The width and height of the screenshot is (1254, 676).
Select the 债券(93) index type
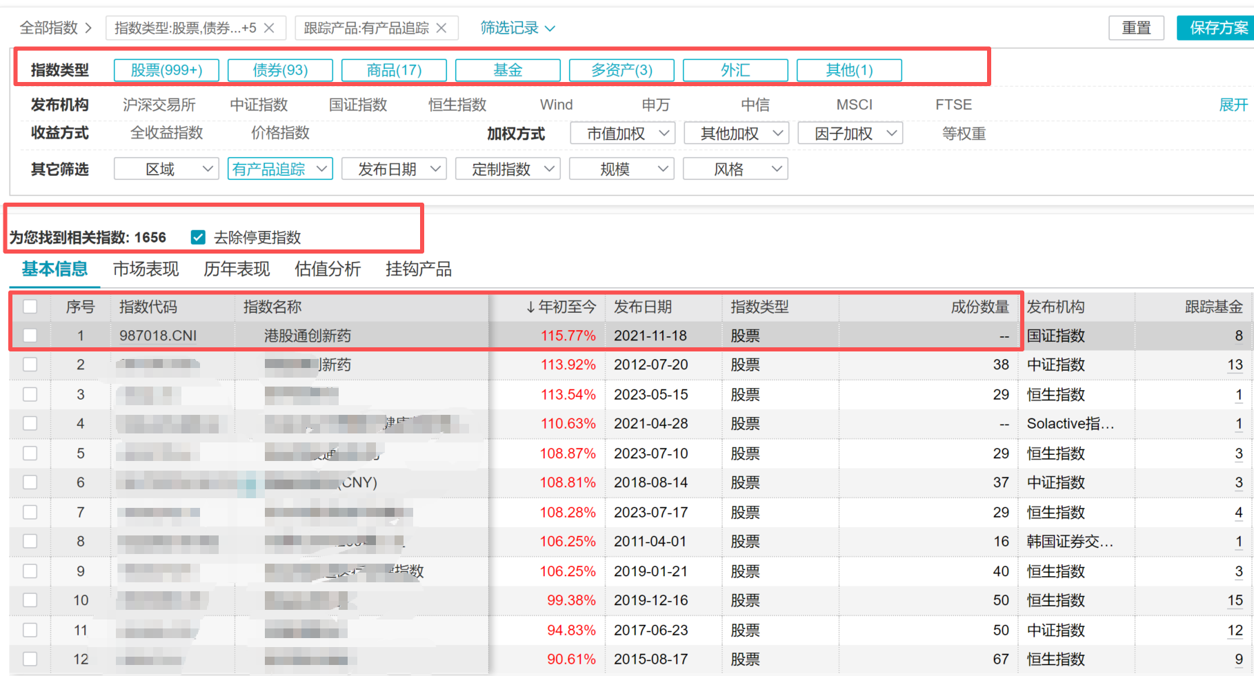(280, 70)
